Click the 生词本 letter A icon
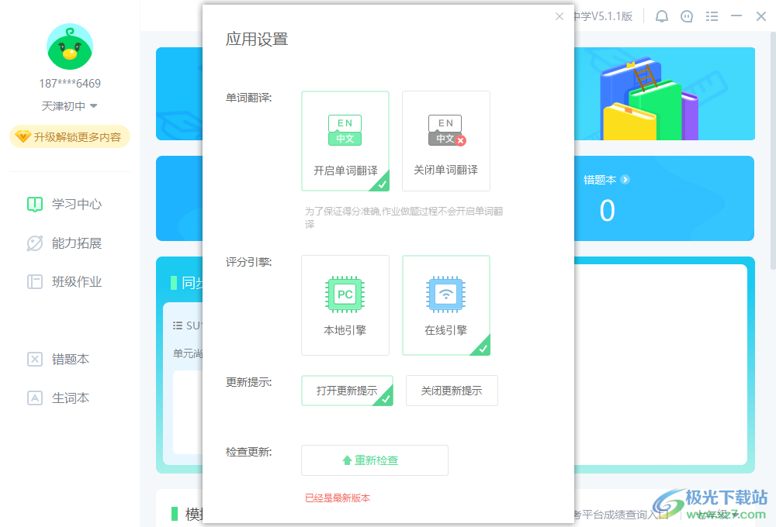 coord(35,398)
